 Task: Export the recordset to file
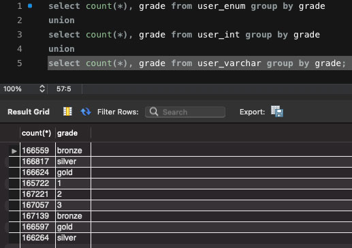277,112
